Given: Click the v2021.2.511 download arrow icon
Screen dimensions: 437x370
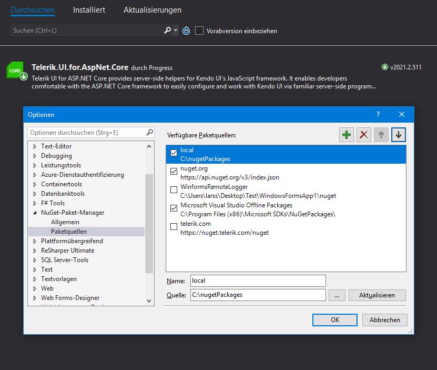Looking at the screenshot, I should click(x=385, y=67).
